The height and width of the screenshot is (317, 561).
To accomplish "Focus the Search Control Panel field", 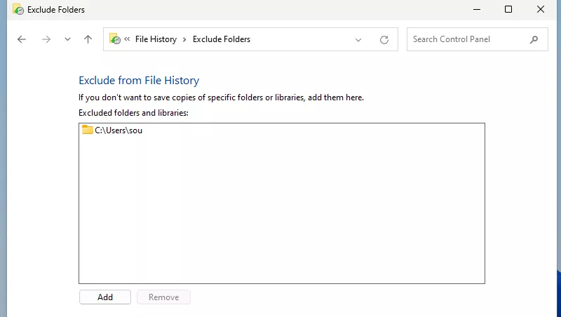I will tap(478, 39).
